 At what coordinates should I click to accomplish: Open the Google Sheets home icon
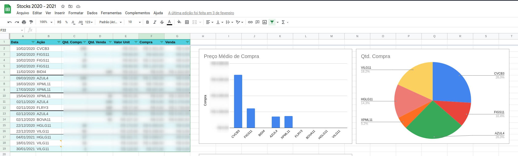[x=8, y=9]
